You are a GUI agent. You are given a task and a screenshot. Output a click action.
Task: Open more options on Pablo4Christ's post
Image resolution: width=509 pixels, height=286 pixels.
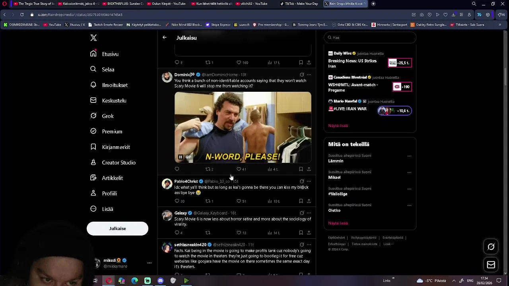click(x=309, y=181)
